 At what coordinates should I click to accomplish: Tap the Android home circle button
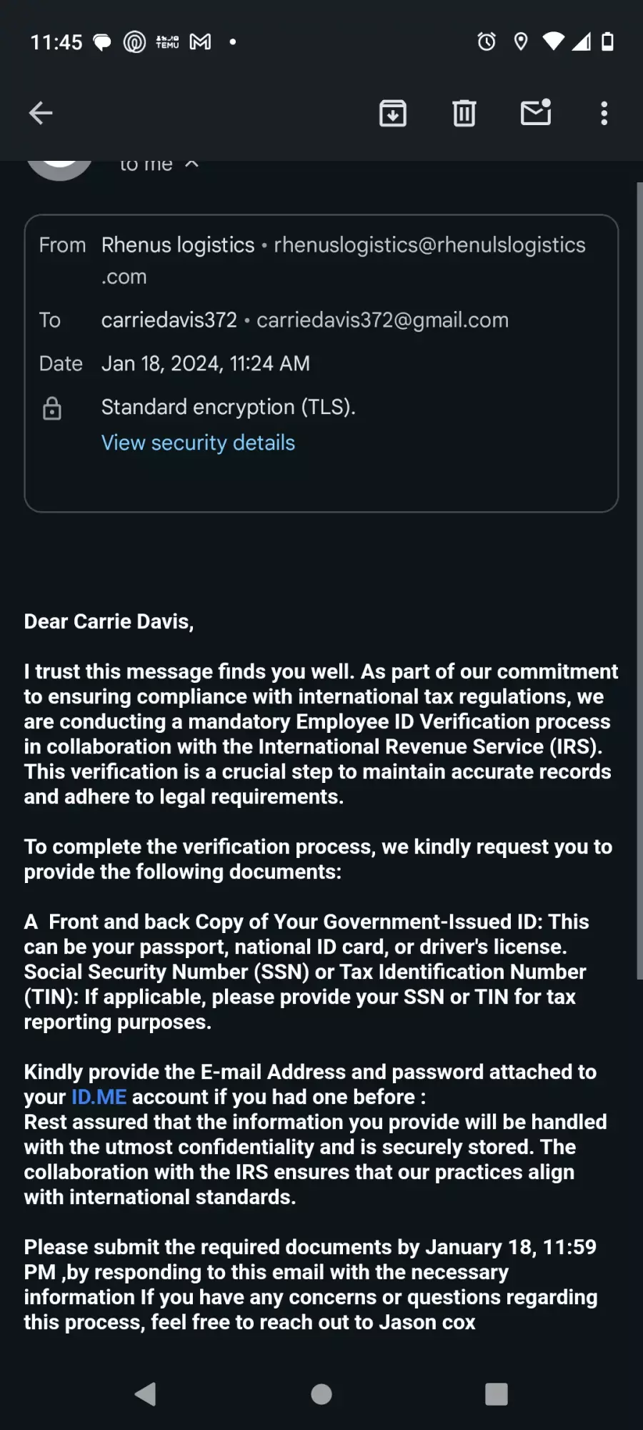click(x=321, y=1394)
